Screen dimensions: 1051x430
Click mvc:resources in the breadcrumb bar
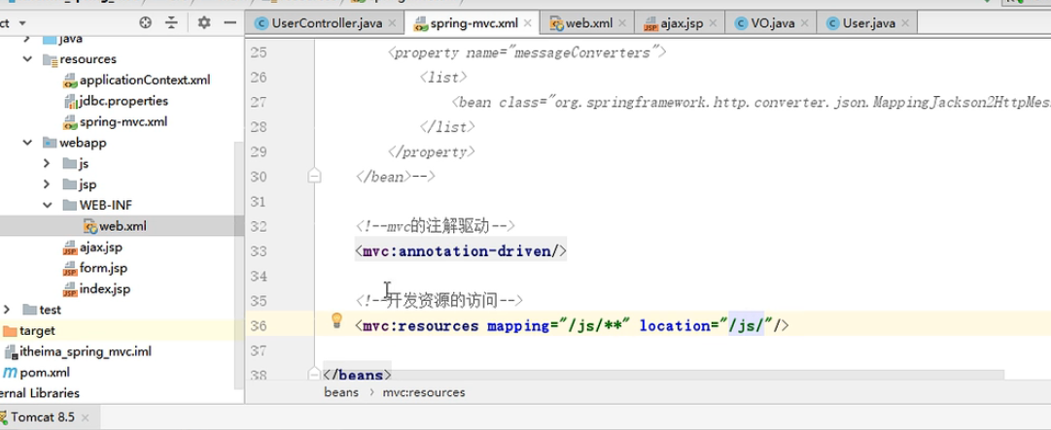[x=424, y=392]
